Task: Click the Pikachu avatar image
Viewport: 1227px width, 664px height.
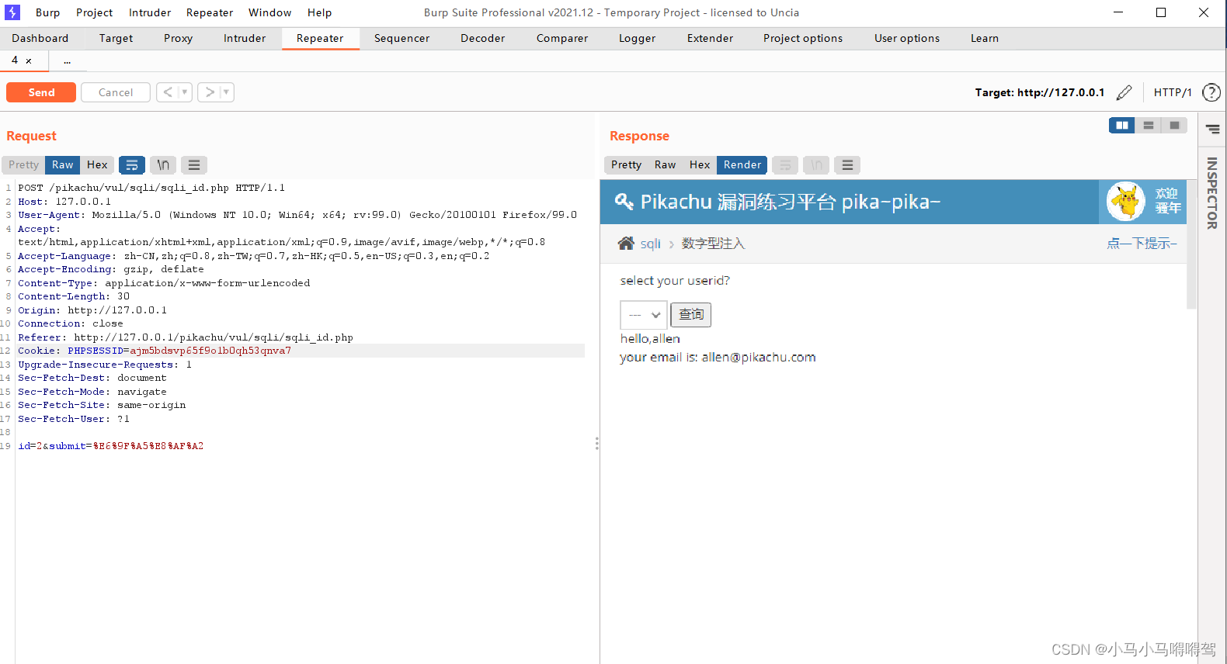Action: (x=1125, y=202)
